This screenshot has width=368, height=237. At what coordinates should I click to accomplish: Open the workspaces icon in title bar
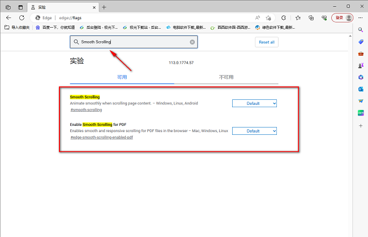(x=8, y=7)
